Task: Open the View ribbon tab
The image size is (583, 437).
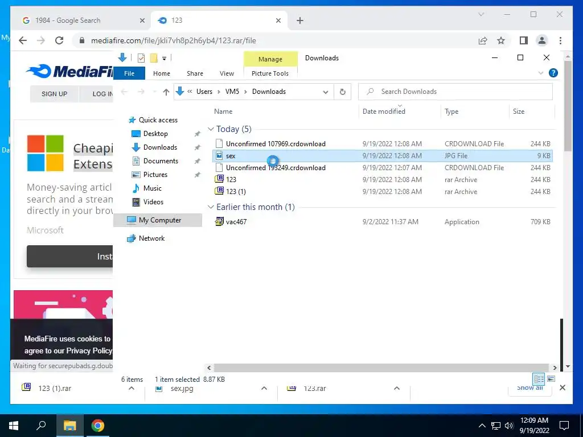Action: click(227, 73)
